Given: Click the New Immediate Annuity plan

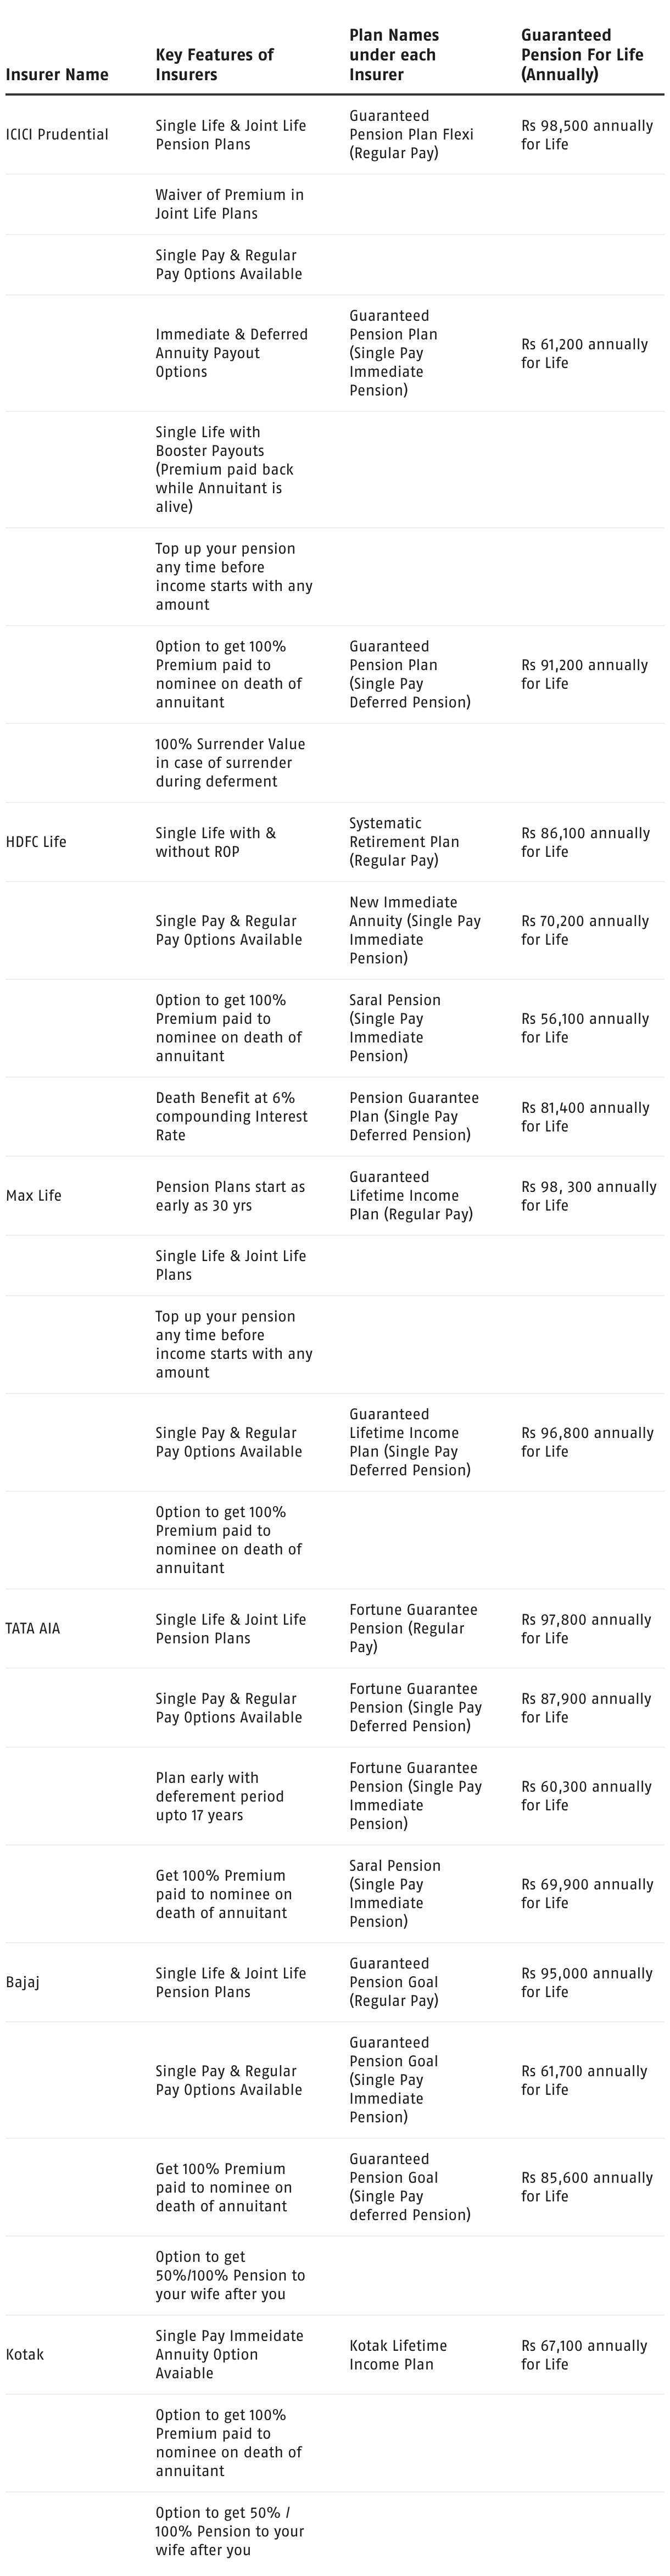Looking at the screenshot, I should click(x=414, y=930).
